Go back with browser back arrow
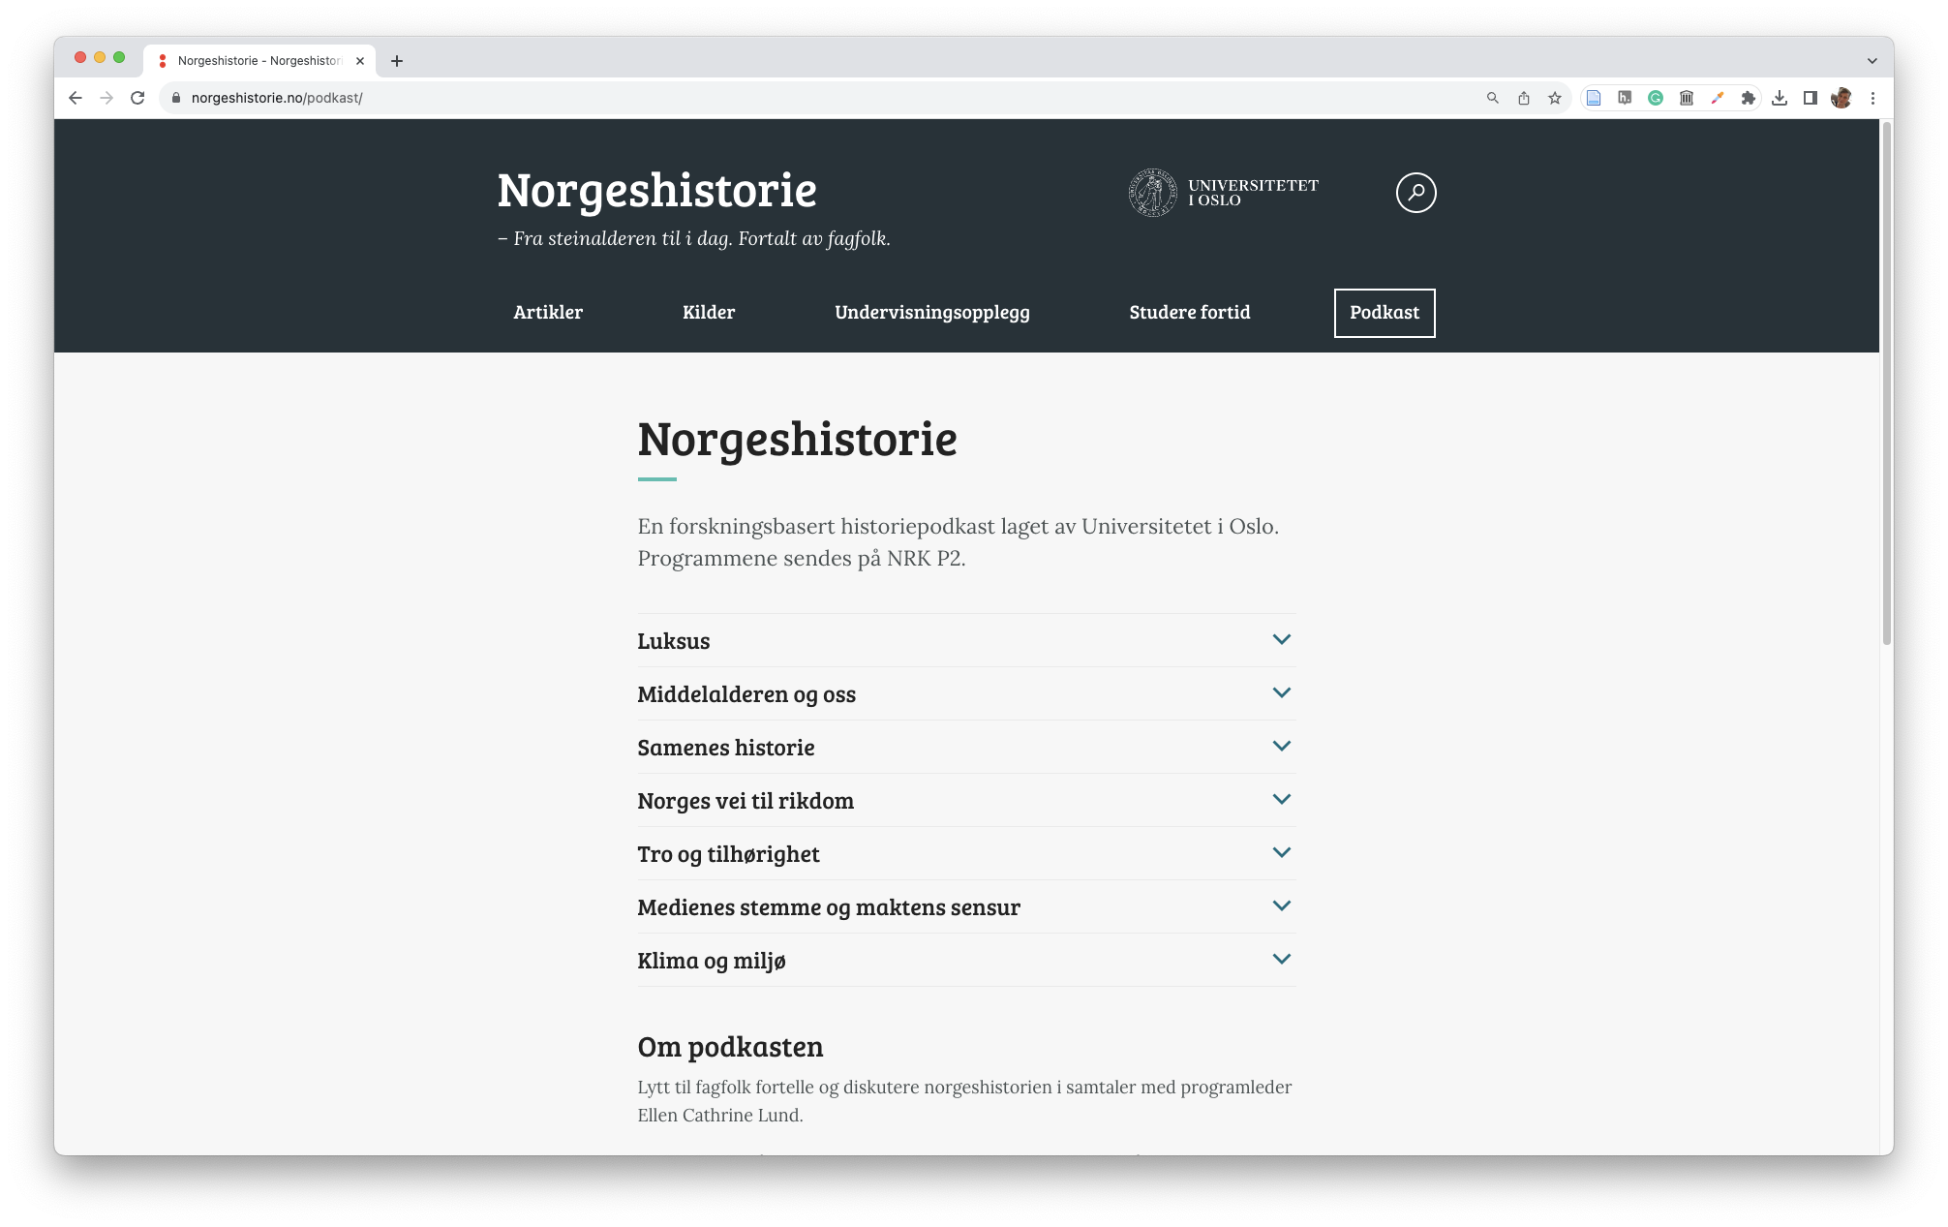 tap(76, 98)
